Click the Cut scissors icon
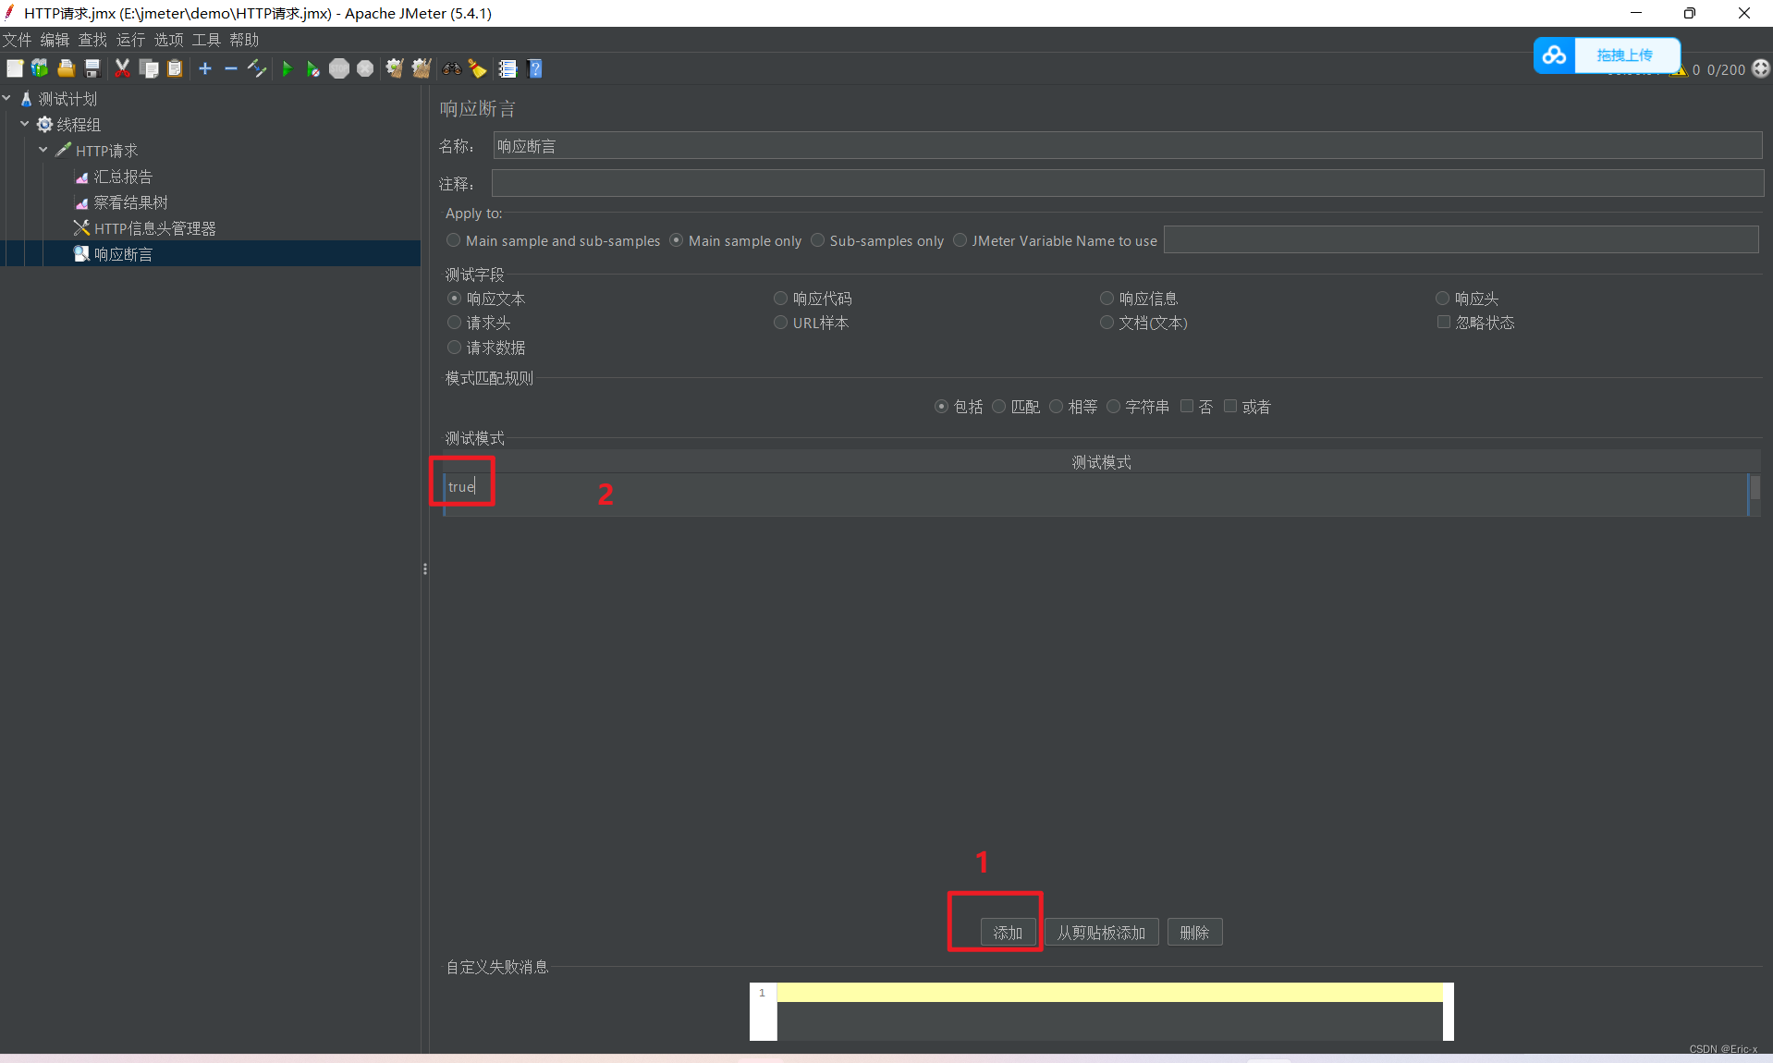Viewport: 1773px width, 1063px height. point(122,68)
